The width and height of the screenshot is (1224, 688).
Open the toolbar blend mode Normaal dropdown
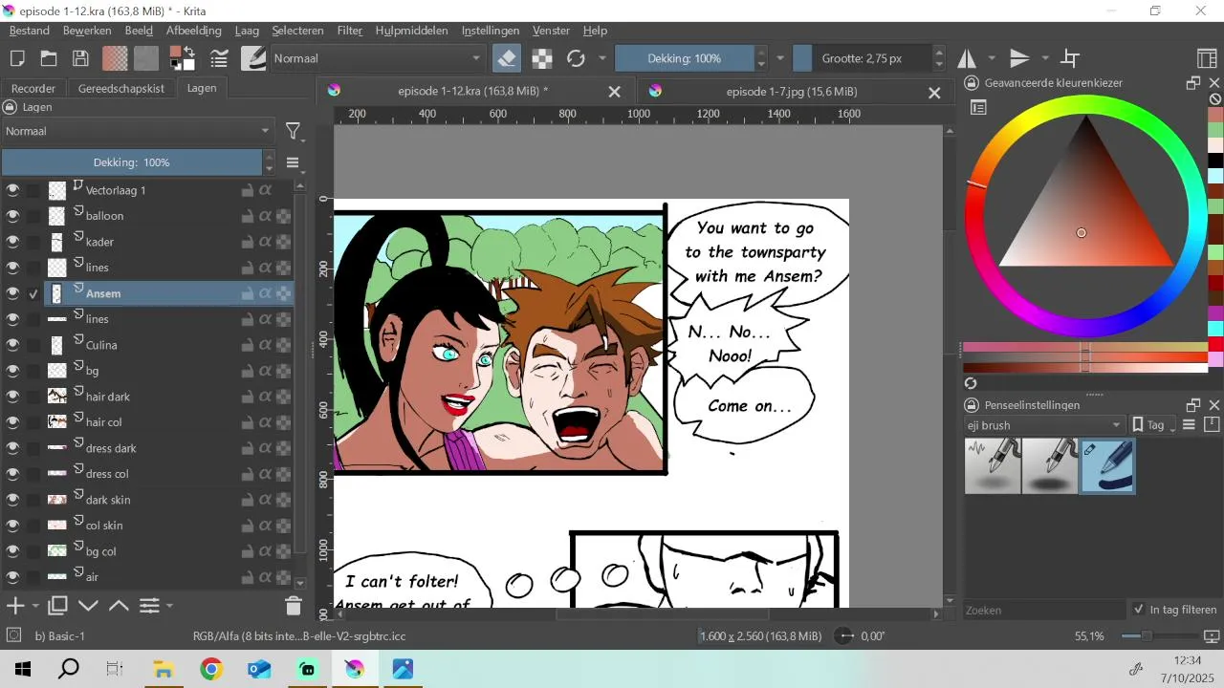tap(378, 58)
